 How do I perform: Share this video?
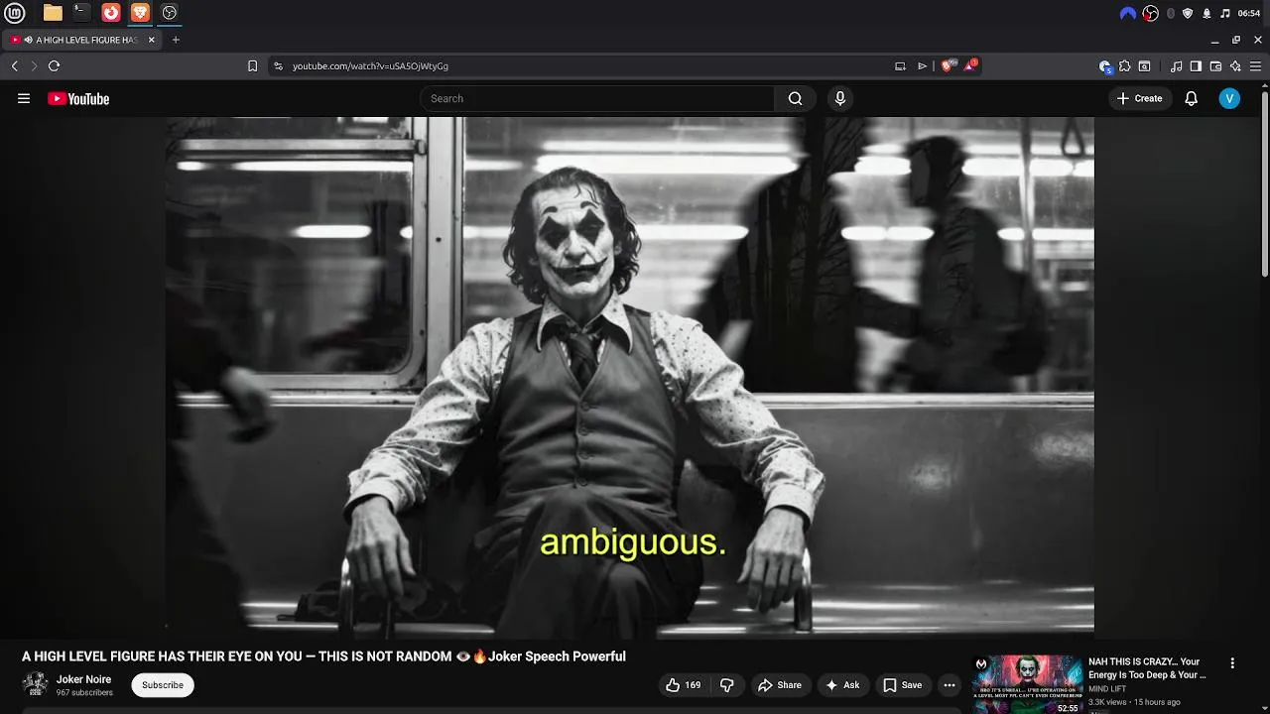pos(779,685)
